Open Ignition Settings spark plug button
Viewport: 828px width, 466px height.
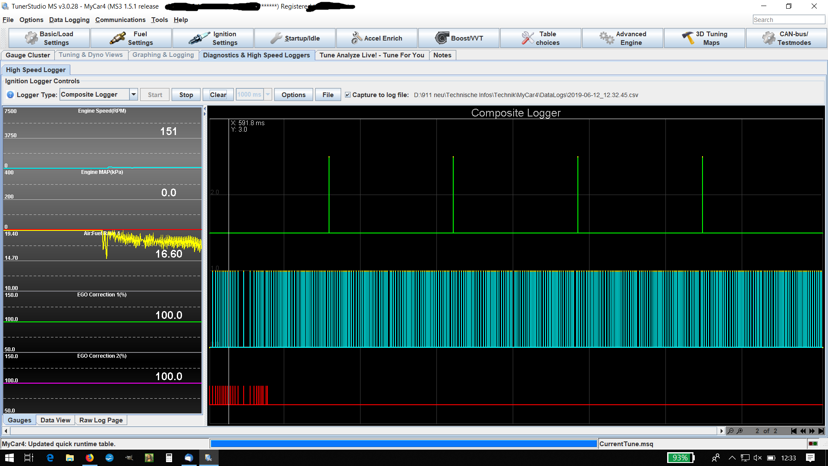coord(213,38)
